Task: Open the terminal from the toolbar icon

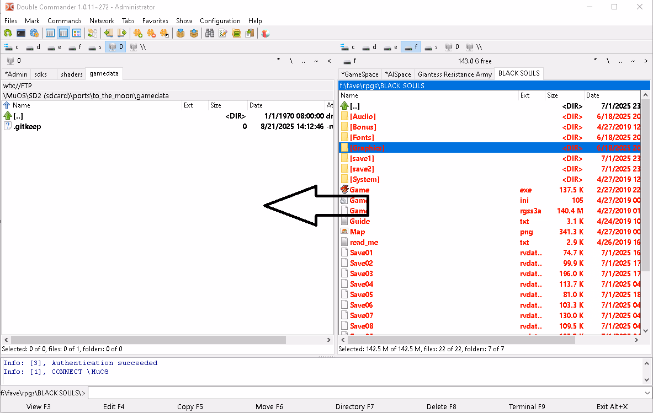Action: [x=21, y=33]
